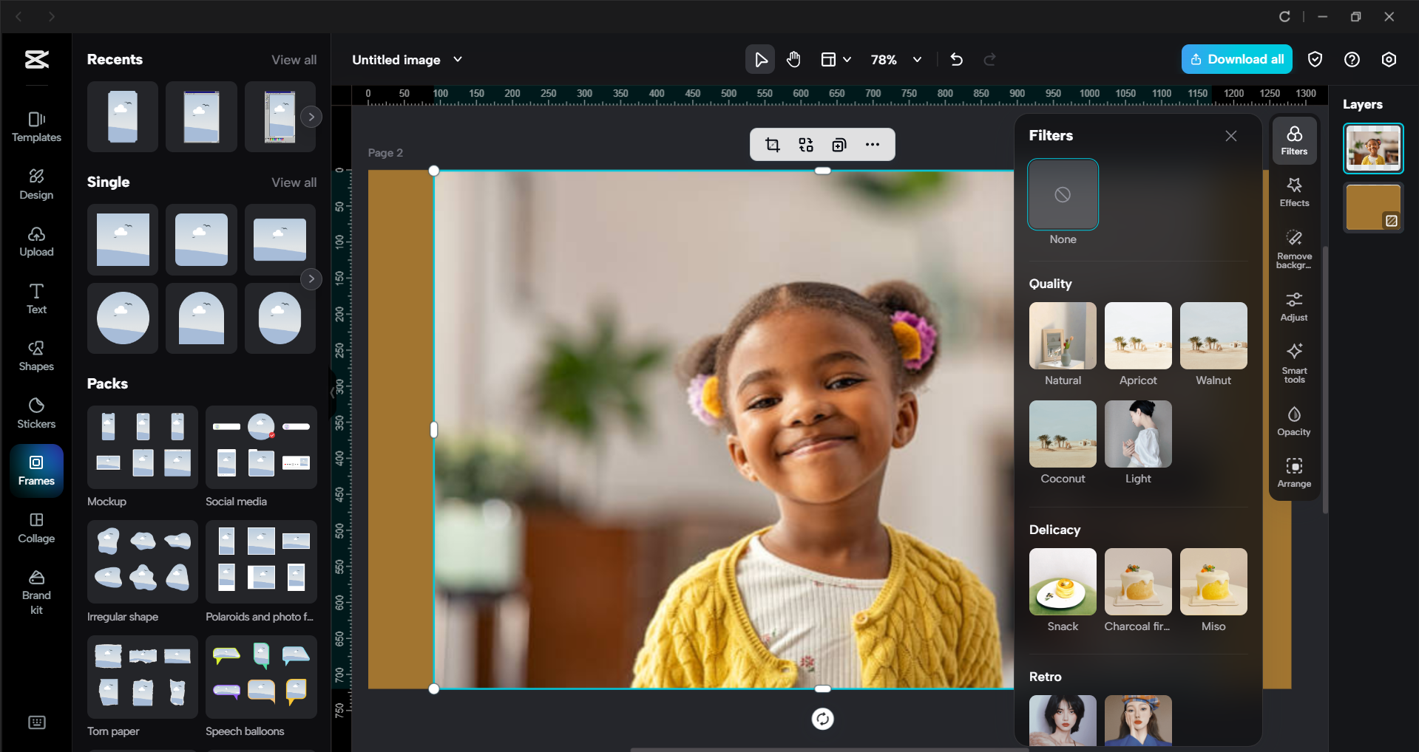Screen dimensions: 1419x752
Task: Select the None filter option
Action: click(x=1063, y=194)
